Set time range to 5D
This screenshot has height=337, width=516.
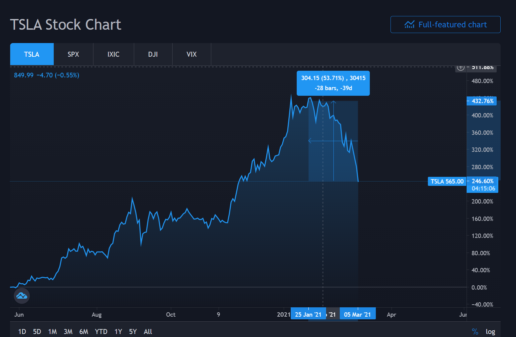(37, 331)
